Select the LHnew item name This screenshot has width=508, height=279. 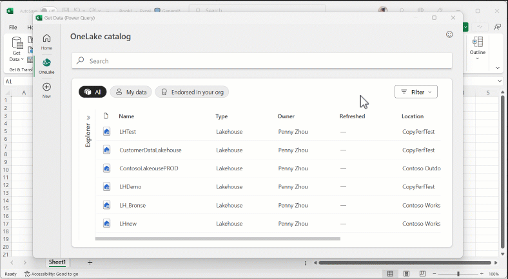tap(128, 224)
